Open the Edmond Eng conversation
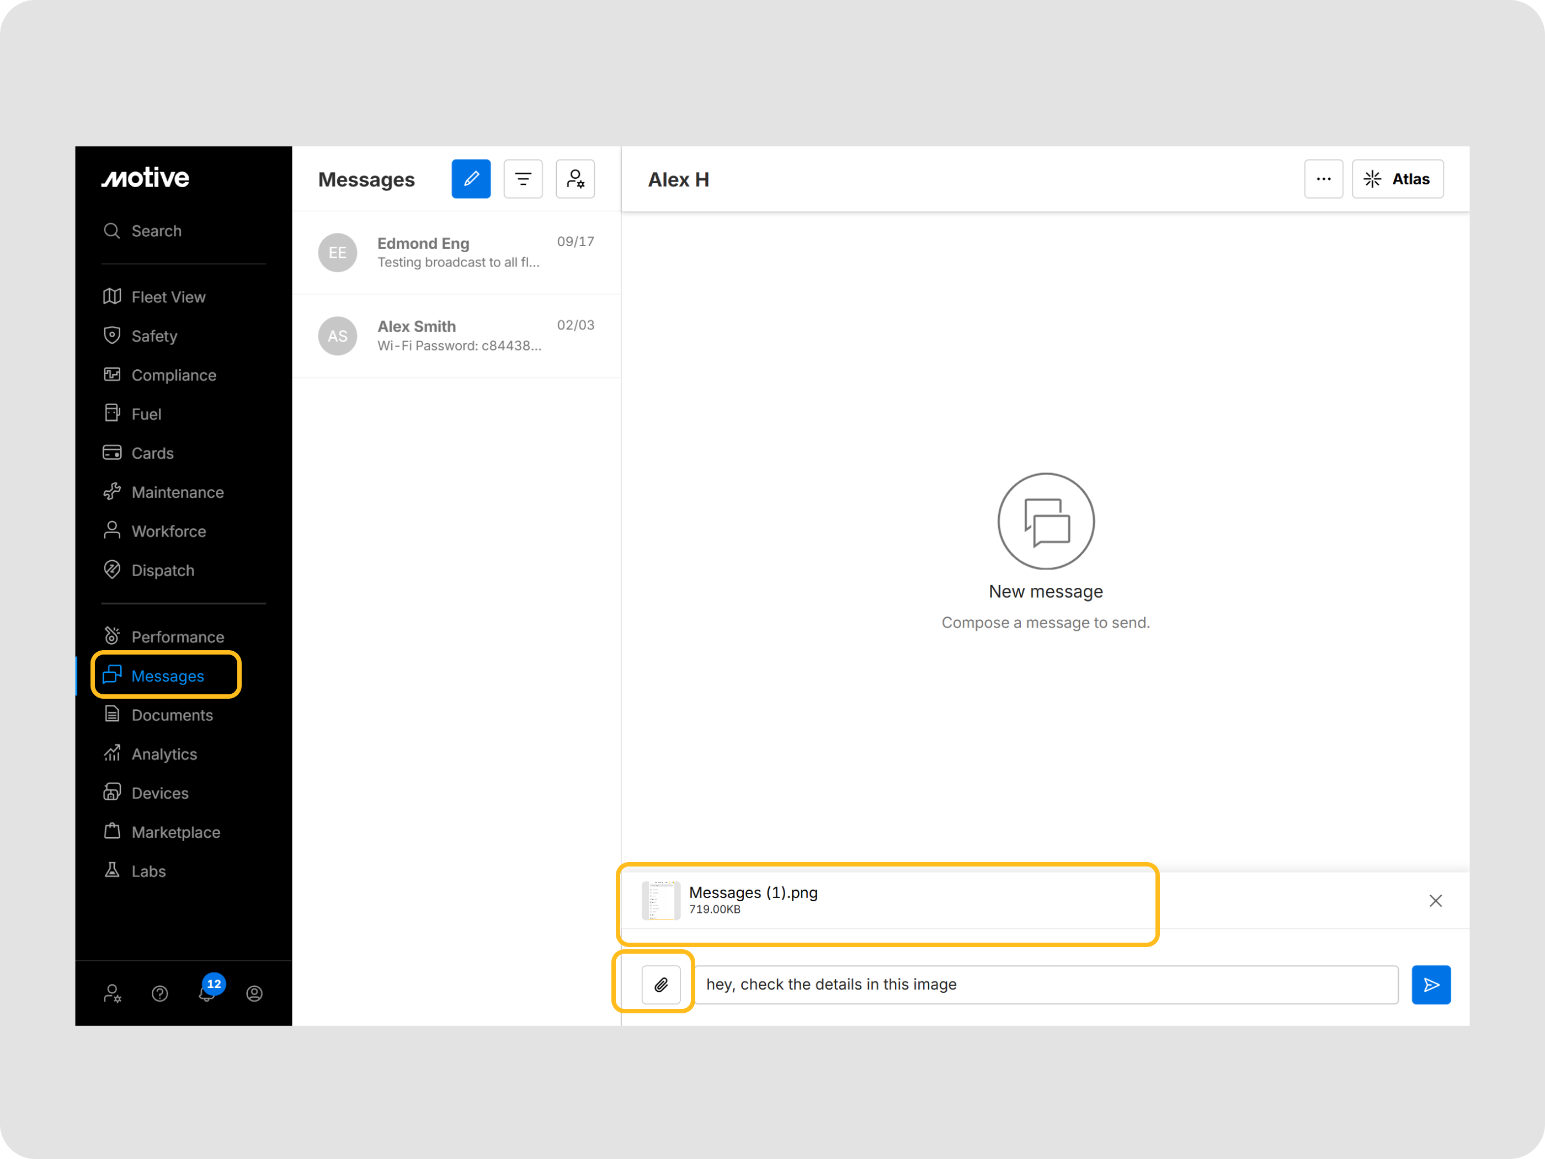This screenshot has width=1545, height=1159. pos(456,253)
